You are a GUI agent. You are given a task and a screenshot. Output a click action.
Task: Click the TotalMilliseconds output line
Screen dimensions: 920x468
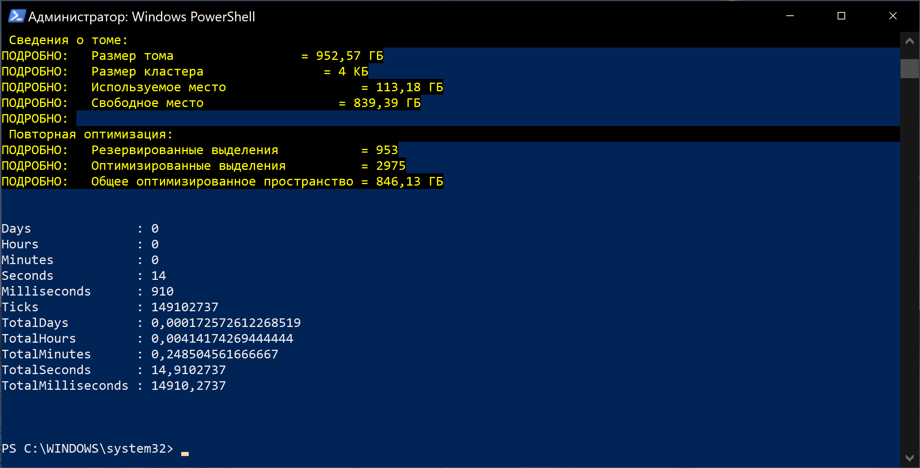(114, 386)
